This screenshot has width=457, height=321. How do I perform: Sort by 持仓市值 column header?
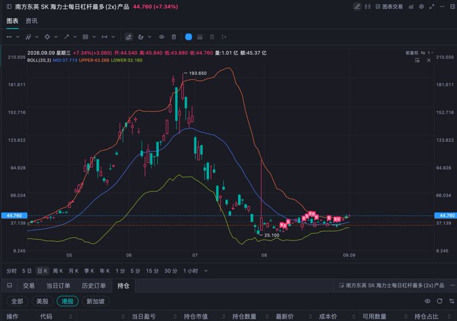(196, 316)
